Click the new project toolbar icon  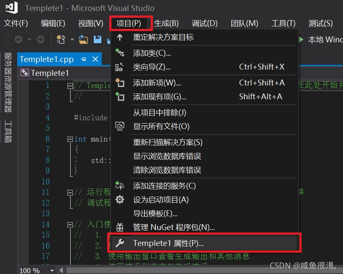(x=61, y=40)
